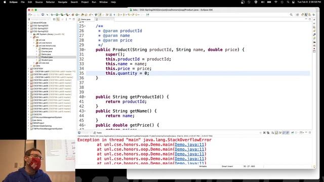Click the first Demo.java:11 stack trace link
This screenshot has height=182, width=324.
(189, 145)
